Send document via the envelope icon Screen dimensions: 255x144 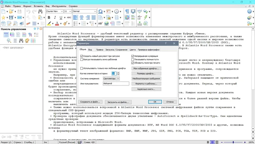coord(19,18)
